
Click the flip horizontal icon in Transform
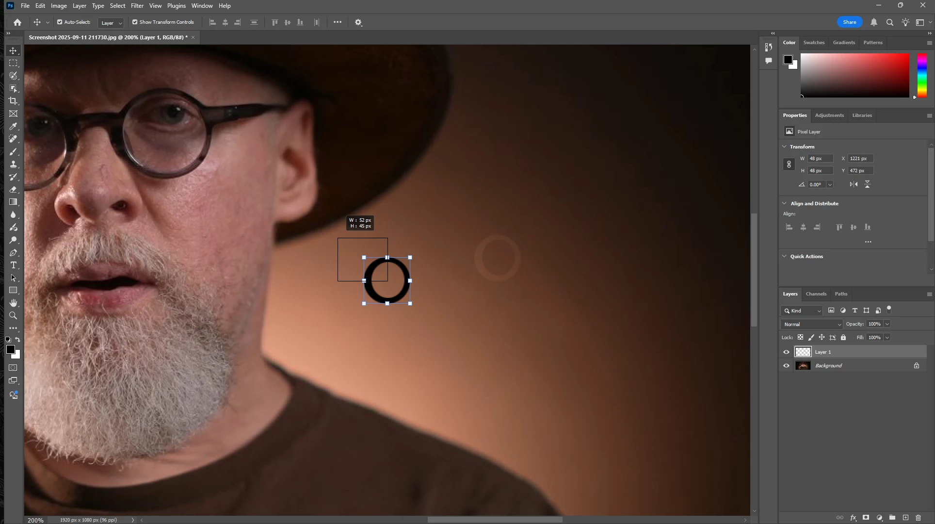pyautogui.click(x=854, y=184)
